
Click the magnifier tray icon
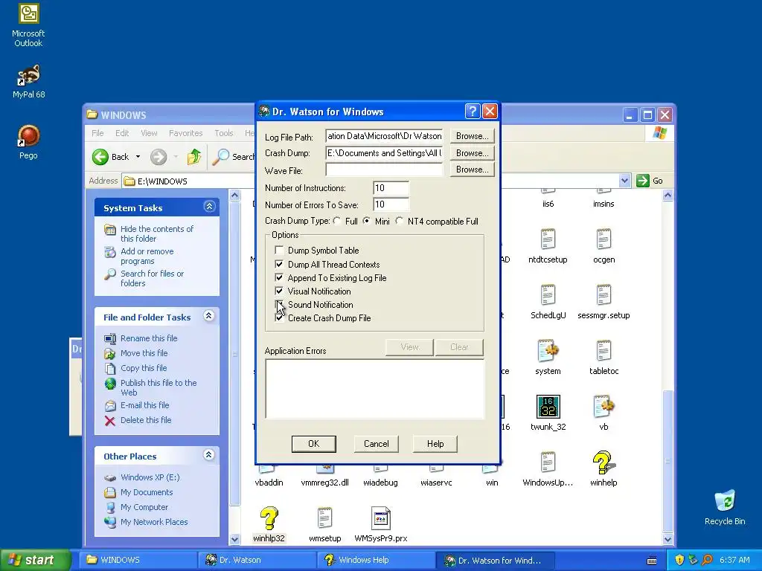click(x=707, y=560)
